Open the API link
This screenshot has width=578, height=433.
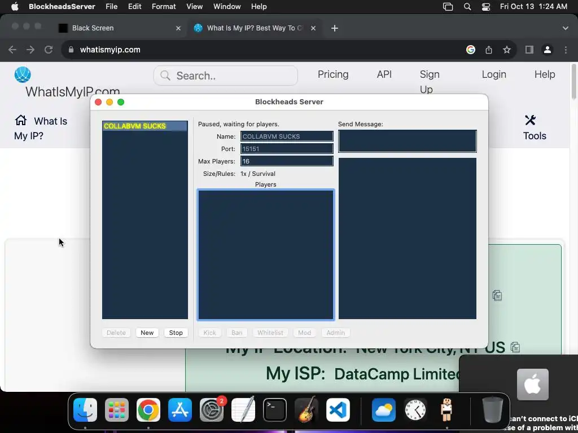384,74
